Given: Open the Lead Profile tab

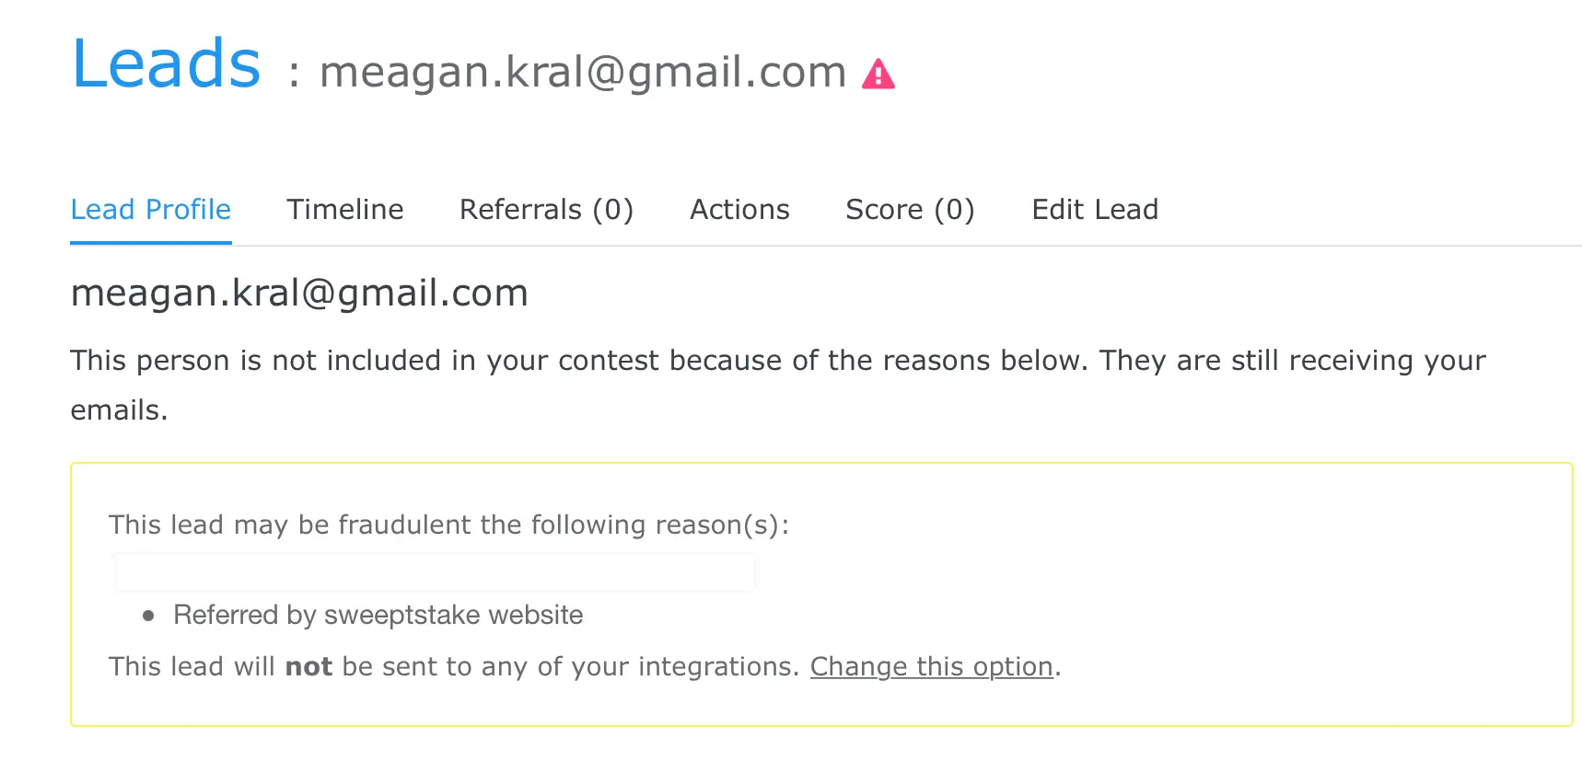Looking at the screenshot, I should pyautogui.click(x=151, y=210).
